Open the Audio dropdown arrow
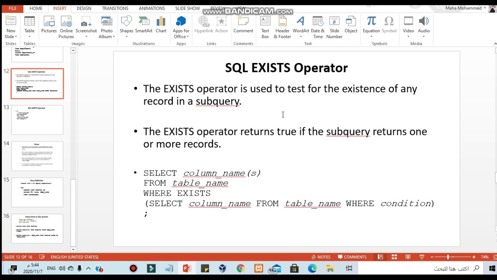Image resolution: width=497 pixels, height=280 pixels. pyautogui.click(x=424, y=37)
